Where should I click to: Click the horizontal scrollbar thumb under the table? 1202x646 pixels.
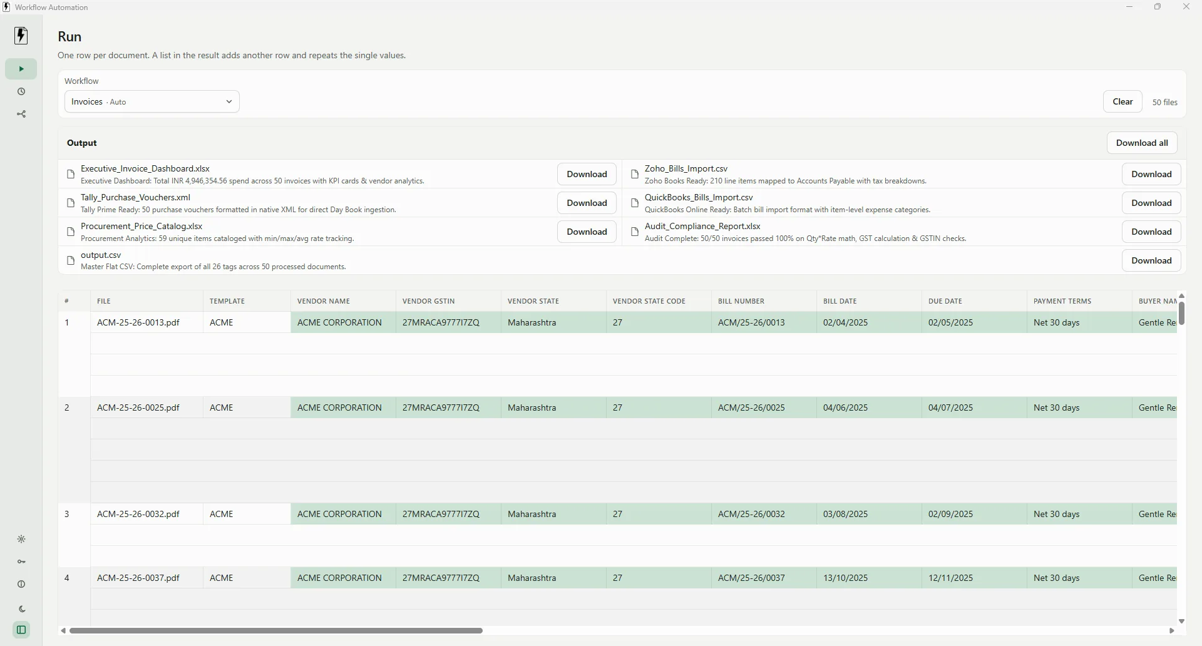(x=276, y=630)
